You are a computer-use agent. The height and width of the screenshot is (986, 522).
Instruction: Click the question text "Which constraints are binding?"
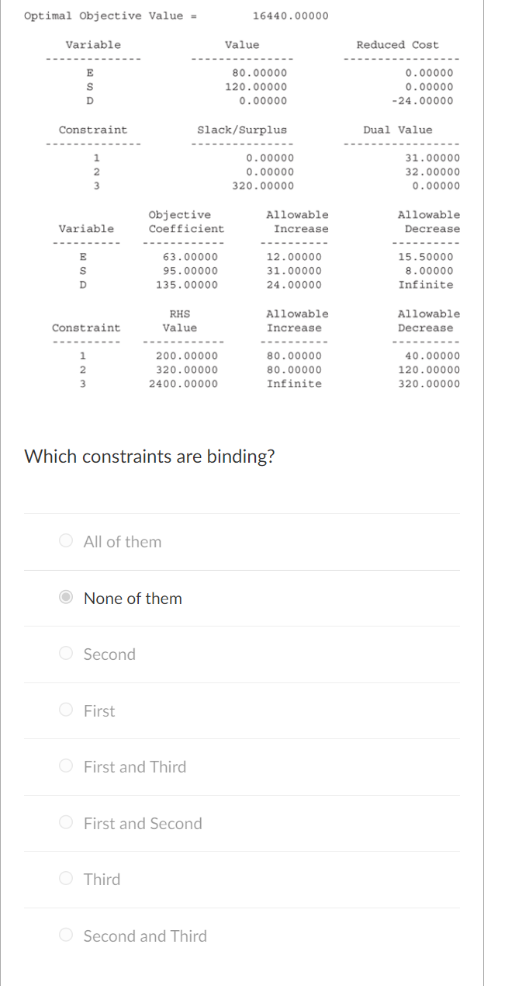pos(150,457)
